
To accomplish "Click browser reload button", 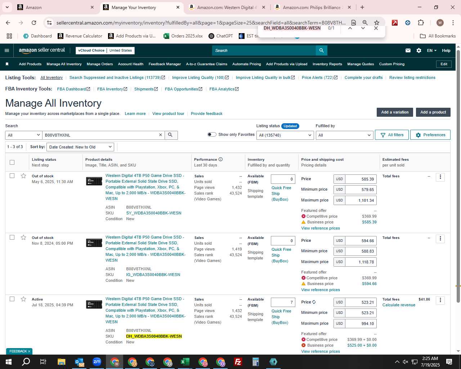I will pyautogui.click(x=34, y=23).
